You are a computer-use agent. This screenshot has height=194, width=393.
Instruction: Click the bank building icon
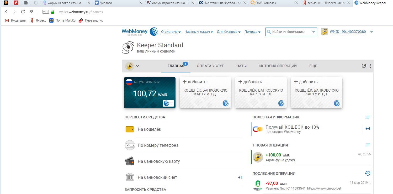(x=130, y=177)
